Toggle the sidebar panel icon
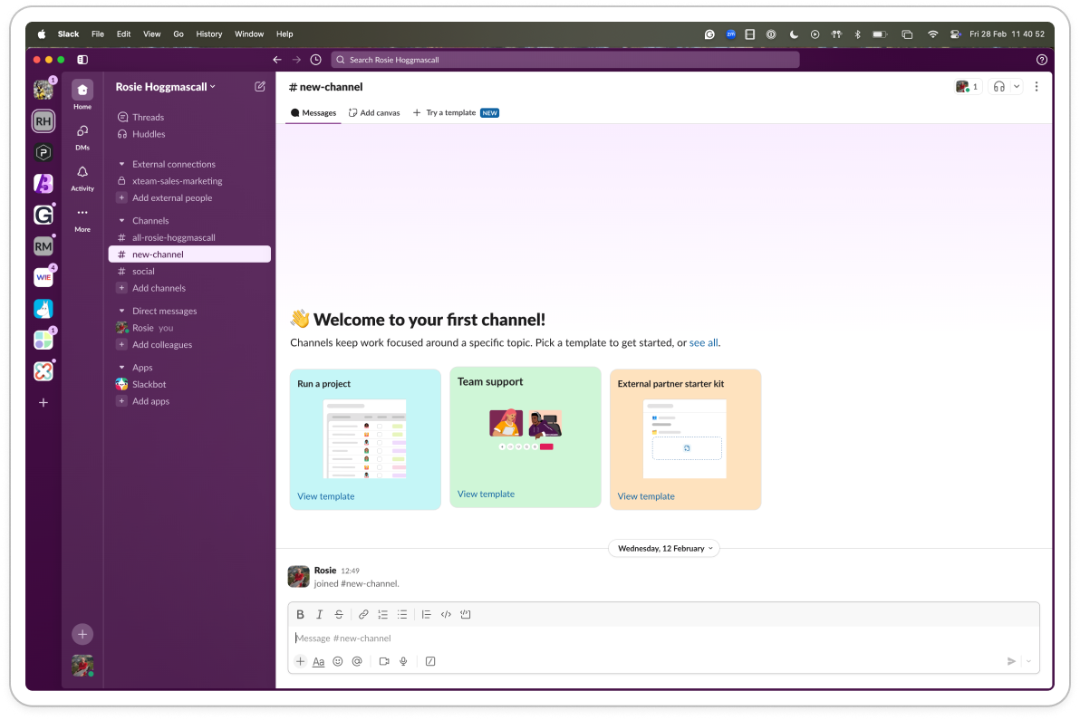Screen dimensions: 1080x720 coord(82,60)
